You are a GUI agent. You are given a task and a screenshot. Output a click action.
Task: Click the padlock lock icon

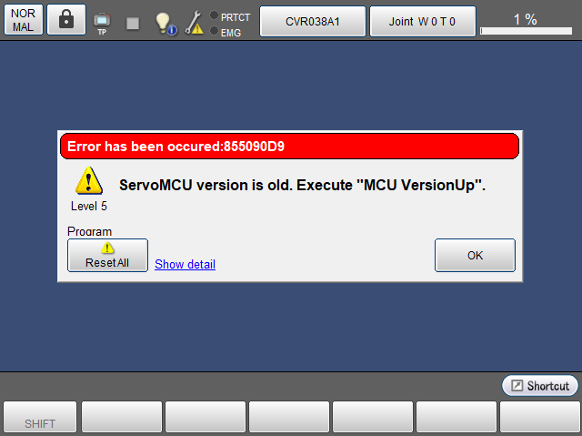66,20
